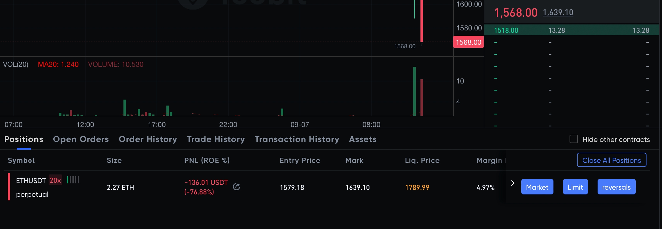The height and width of the screenshot is (229, 662).
Task: Click the Limit close button
Action: [575, 187]
